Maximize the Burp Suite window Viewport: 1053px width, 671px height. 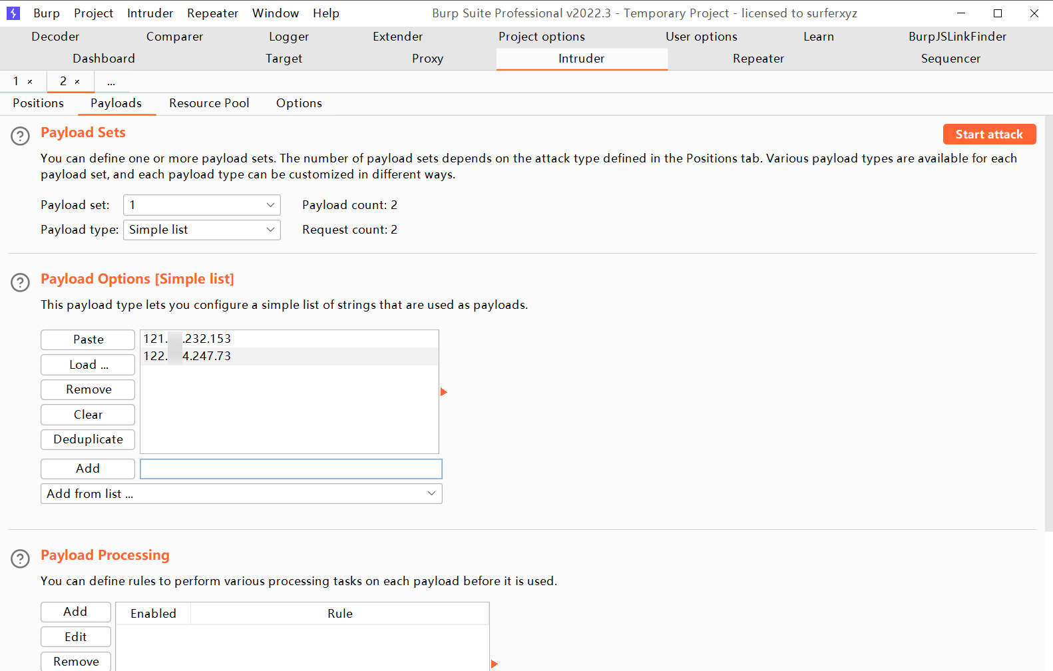pos(998,13)
